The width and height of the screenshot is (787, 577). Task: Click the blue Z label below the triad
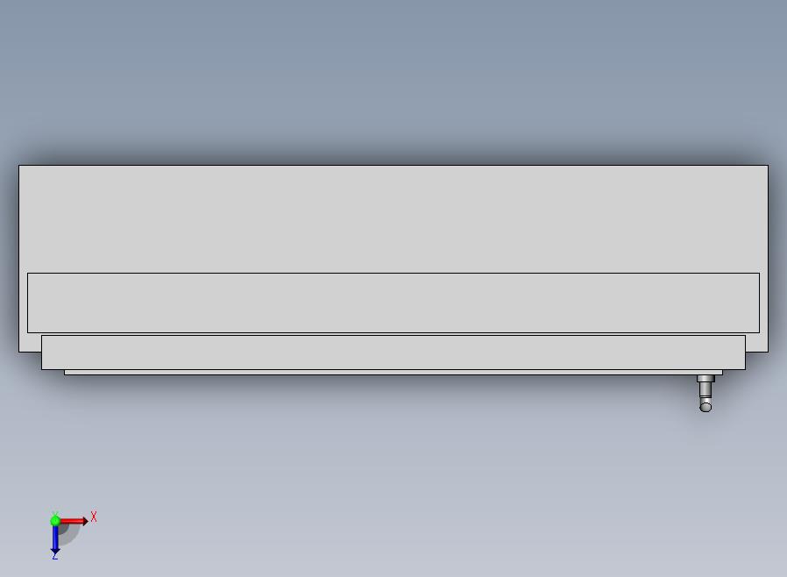click(x=54, y=557)
